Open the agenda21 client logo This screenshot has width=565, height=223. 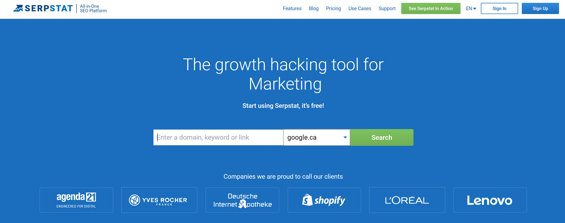pos(76,200)
